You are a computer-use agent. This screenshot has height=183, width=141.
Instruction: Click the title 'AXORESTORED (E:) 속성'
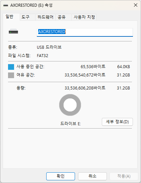(x=31, y=5)
